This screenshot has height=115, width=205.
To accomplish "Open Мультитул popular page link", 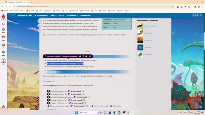I will click(x=148, y=40).
